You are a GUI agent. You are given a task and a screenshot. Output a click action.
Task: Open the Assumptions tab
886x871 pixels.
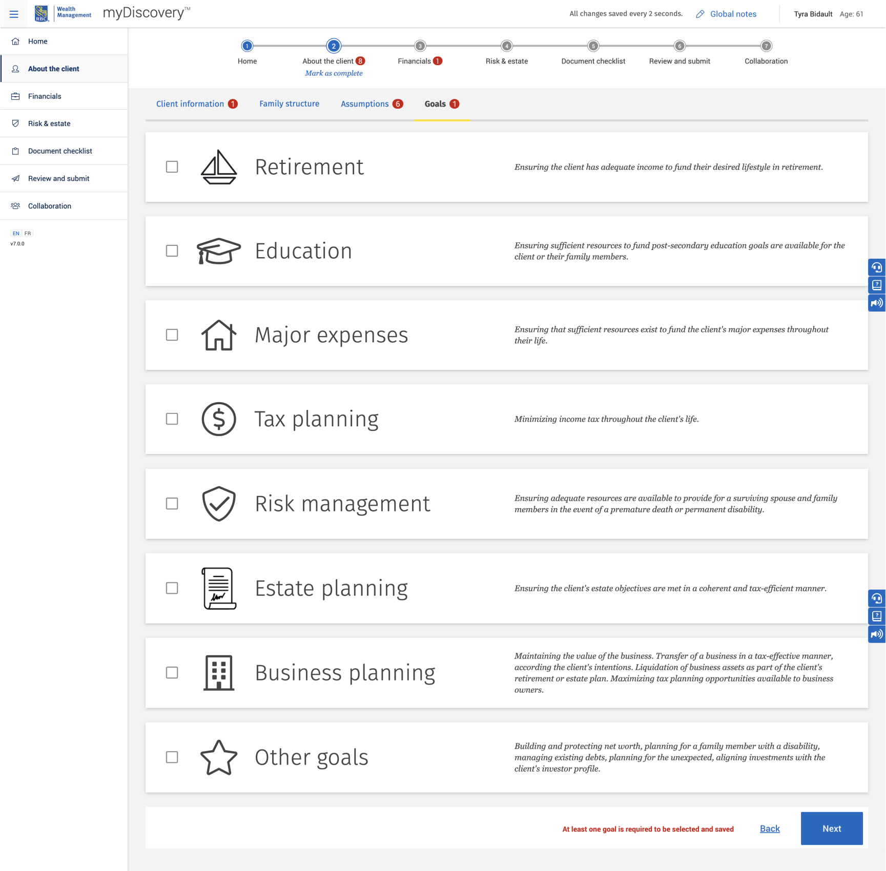click(372, 104)
